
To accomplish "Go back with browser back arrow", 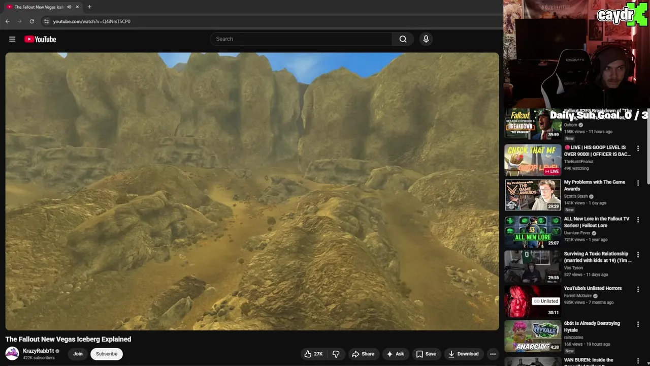I will 7,21.
